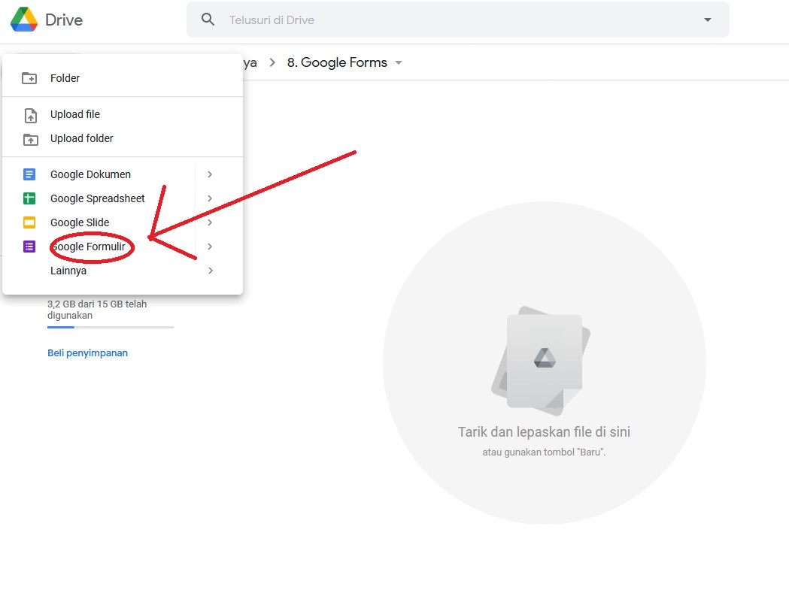789x590 pixels.
Task: Choose Upload file from the menu
Action: [x=74, y=114]
